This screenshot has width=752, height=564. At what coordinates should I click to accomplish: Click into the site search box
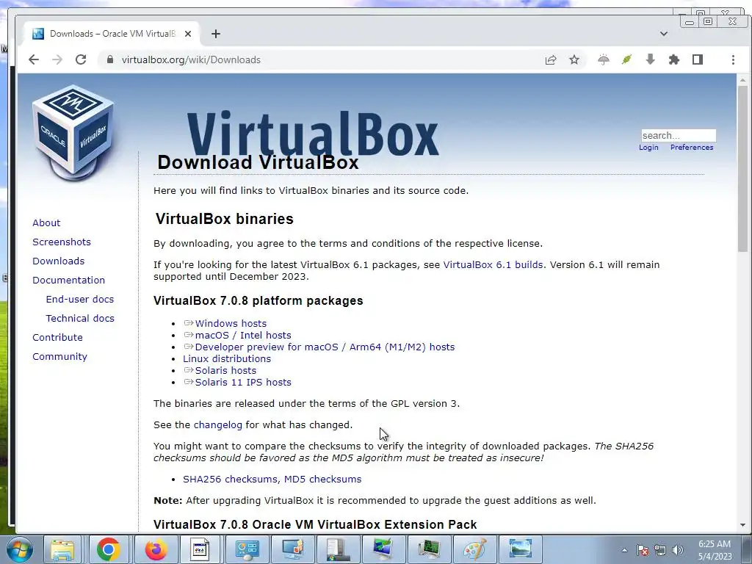pos(678,135)
